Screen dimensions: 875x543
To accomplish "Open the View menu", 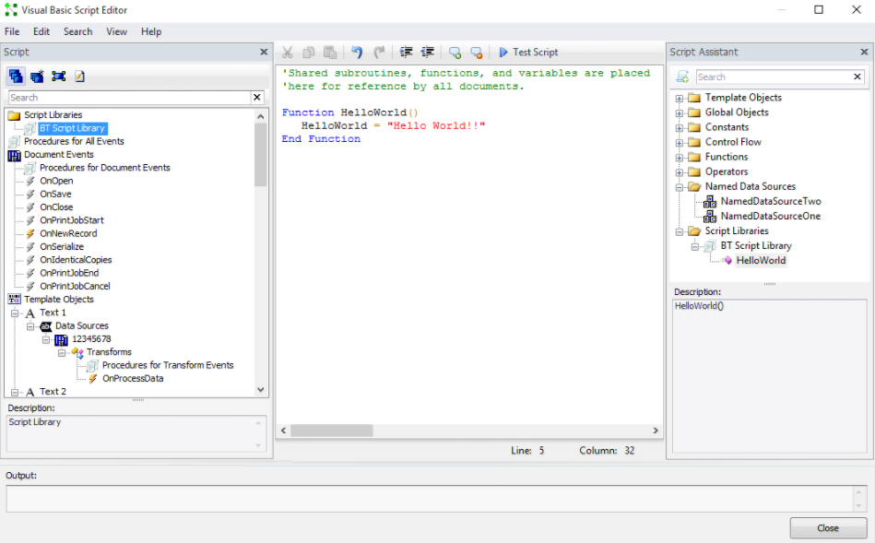I will pos(116,32).
